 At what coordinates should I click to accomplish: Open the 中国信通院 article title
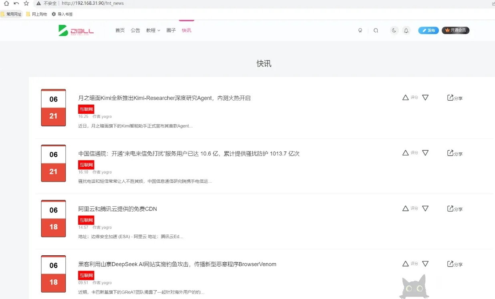point(189,154)
